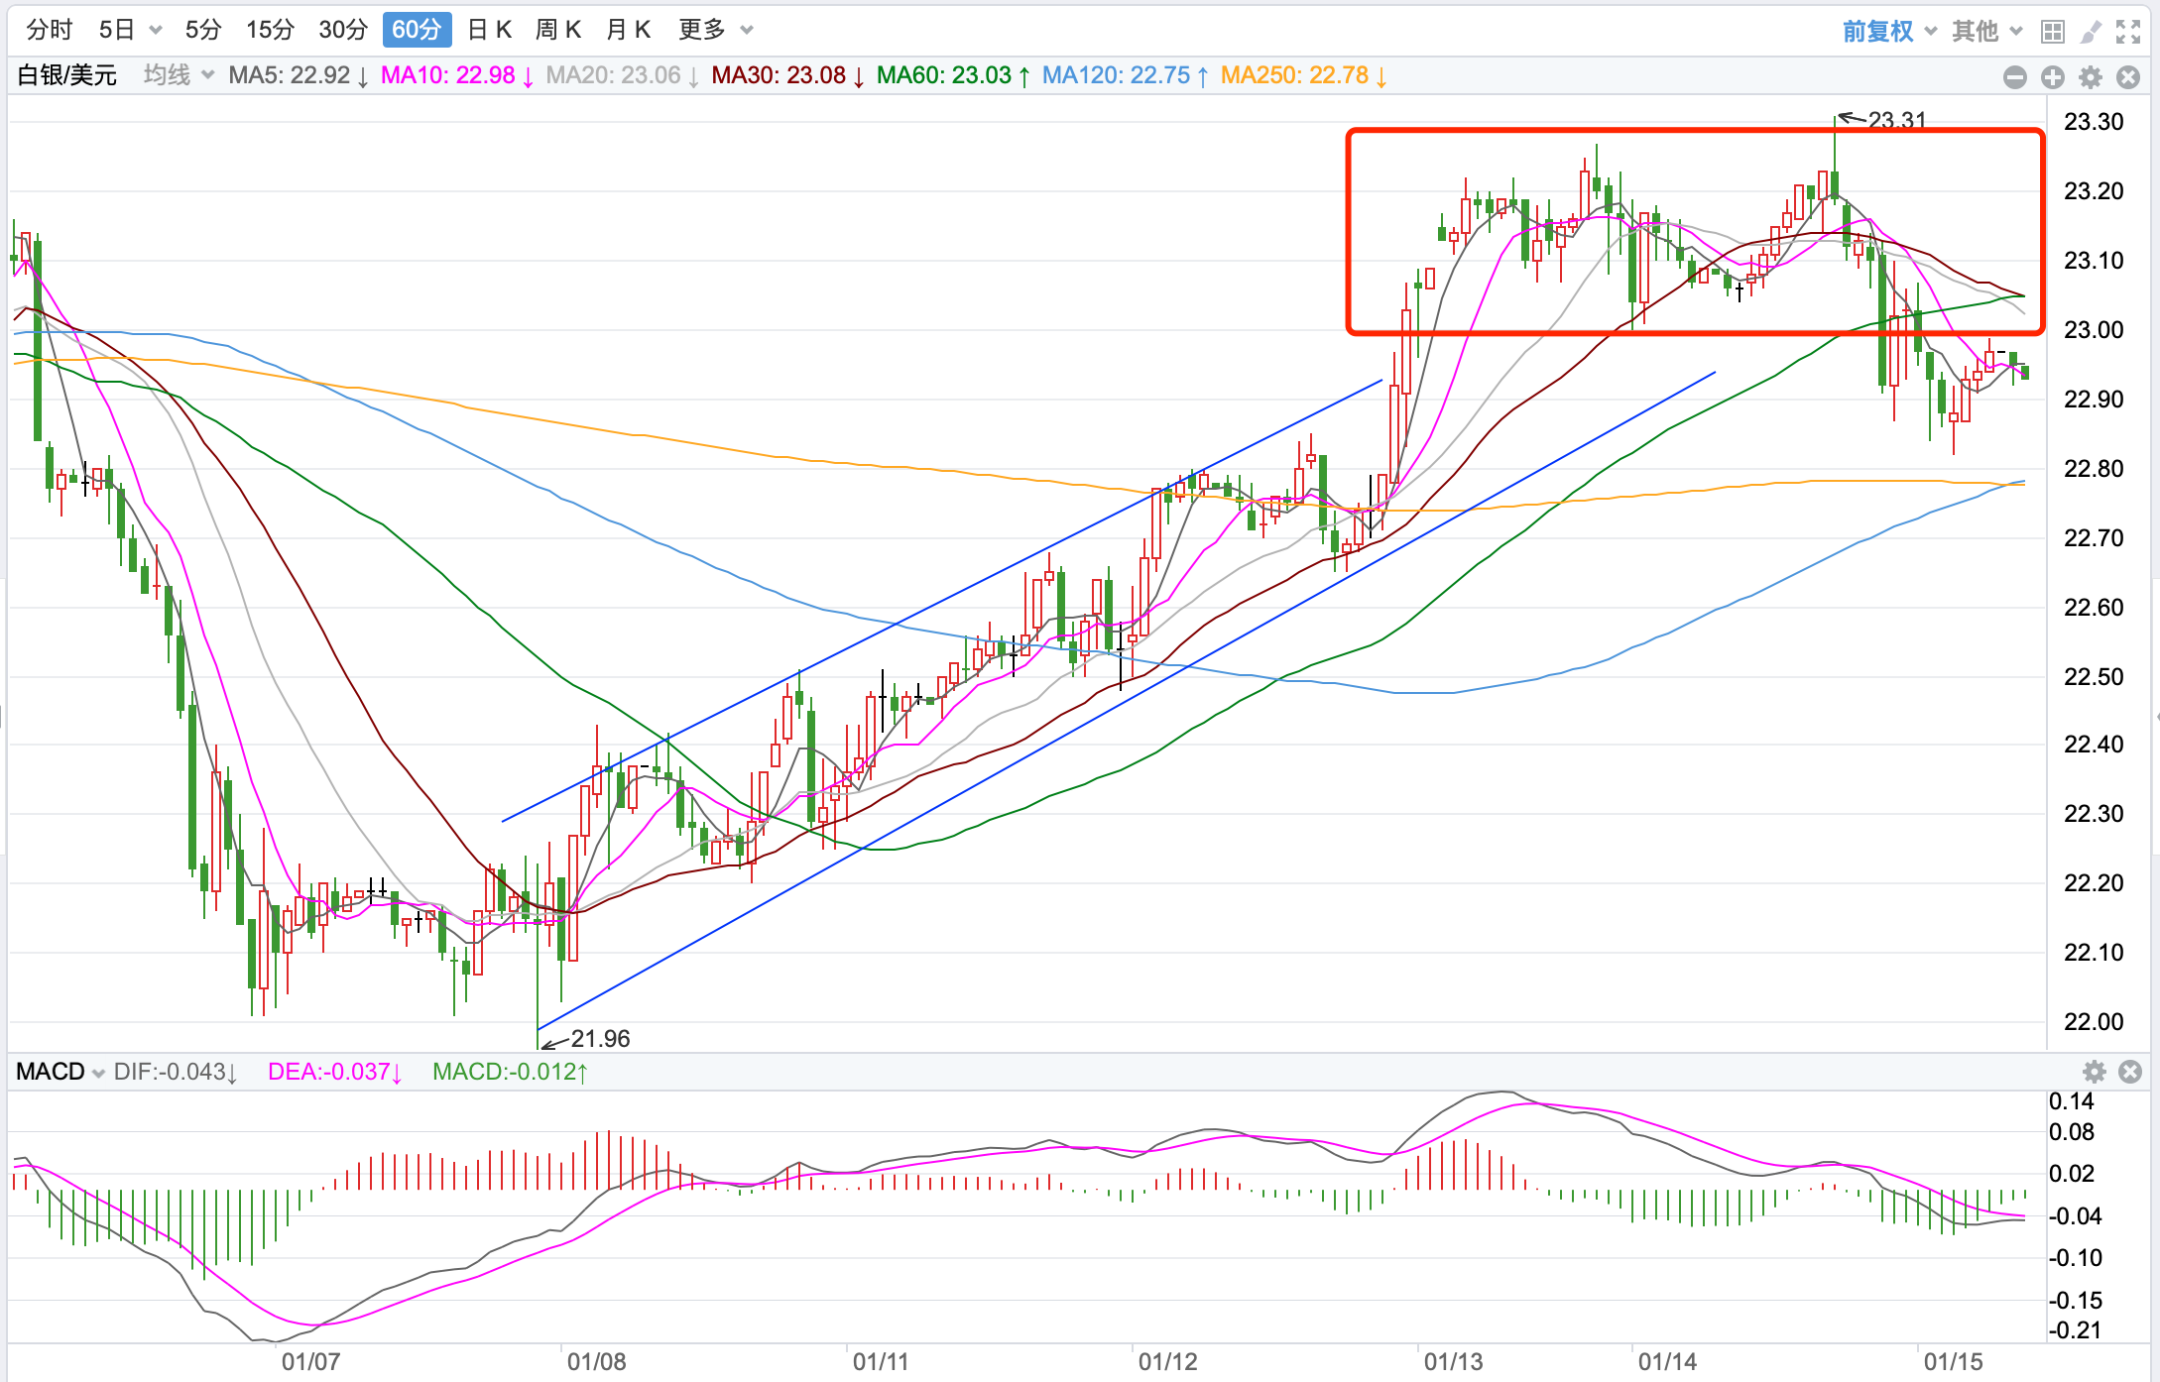Click the 01/13 date axis label
2160x1382 pixels.
(1453, 1362)
